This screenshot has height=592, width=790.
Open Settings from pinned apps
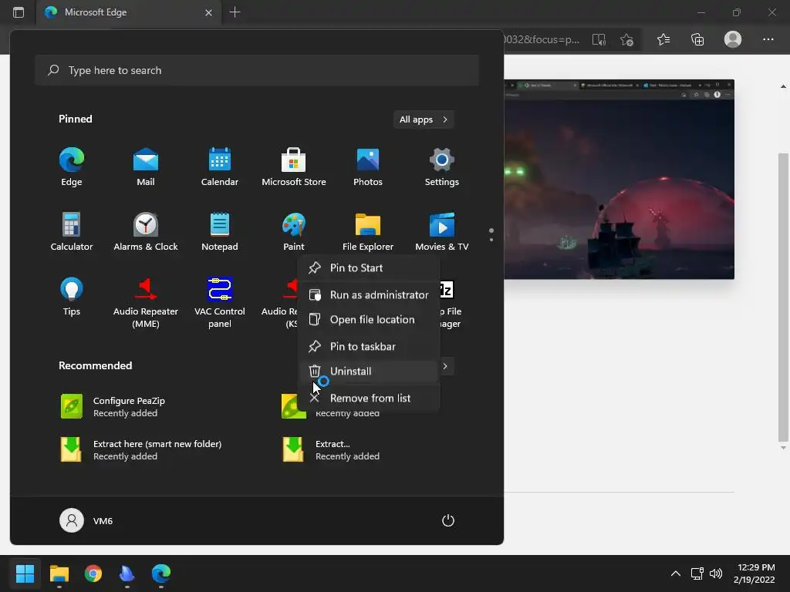click(442, 167)
